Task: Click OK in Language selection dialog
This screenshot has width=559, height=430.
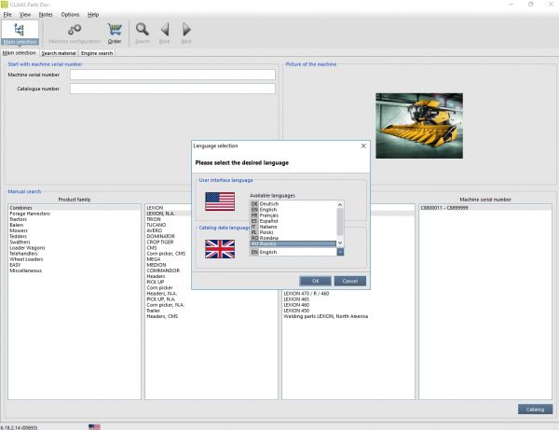Action: pyautogui.click(x=316, y=281)
